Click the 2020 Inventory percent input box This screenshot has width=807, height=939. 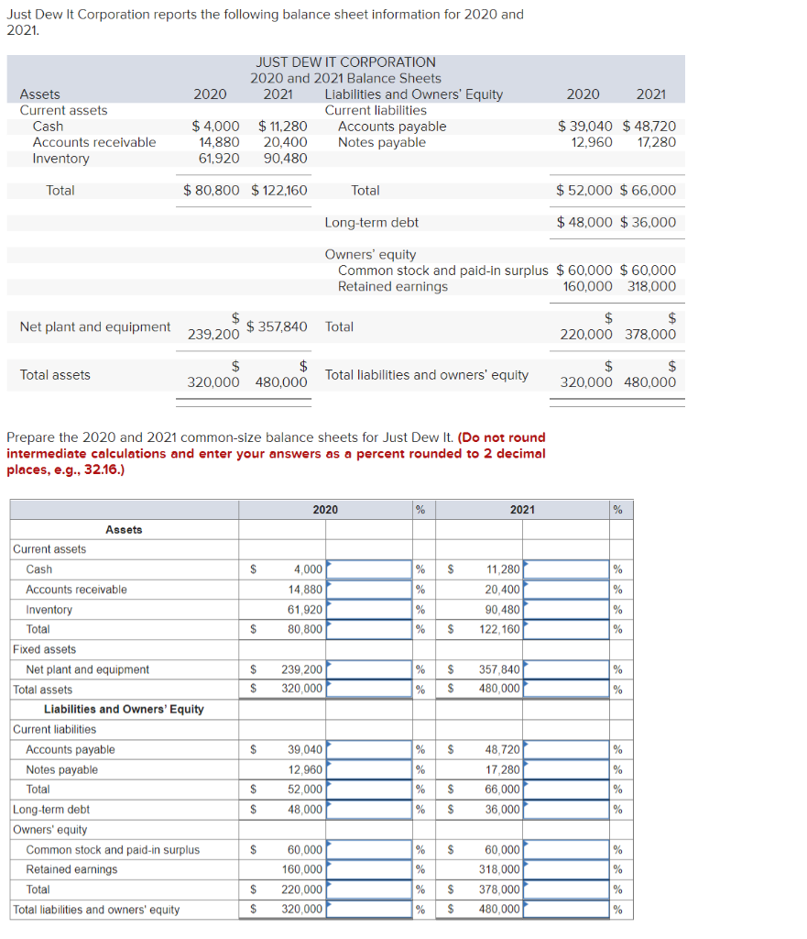click(369, 610)
